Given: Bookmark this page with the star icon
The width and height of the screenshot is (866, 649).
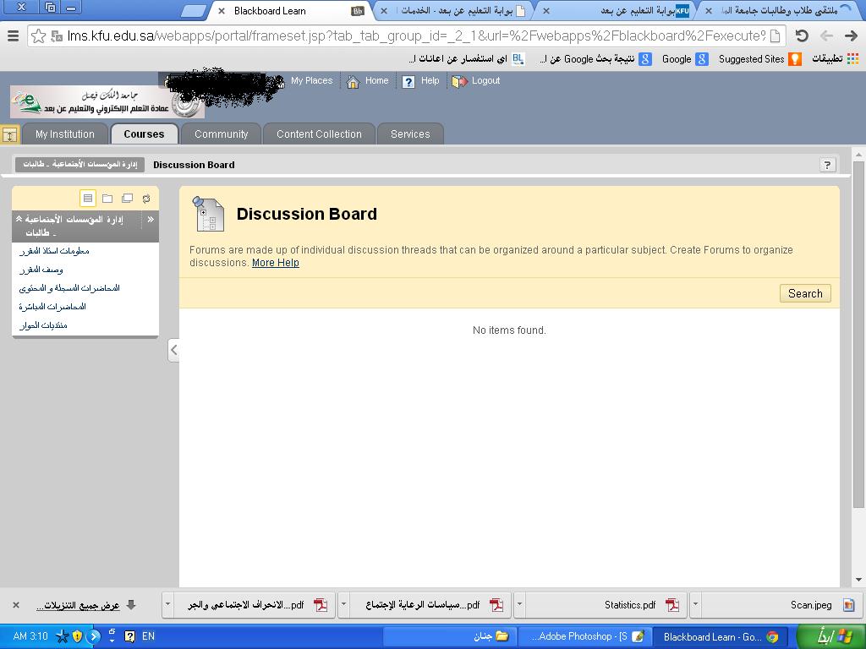Looking at the screenshot, I should tap(38, 36).
